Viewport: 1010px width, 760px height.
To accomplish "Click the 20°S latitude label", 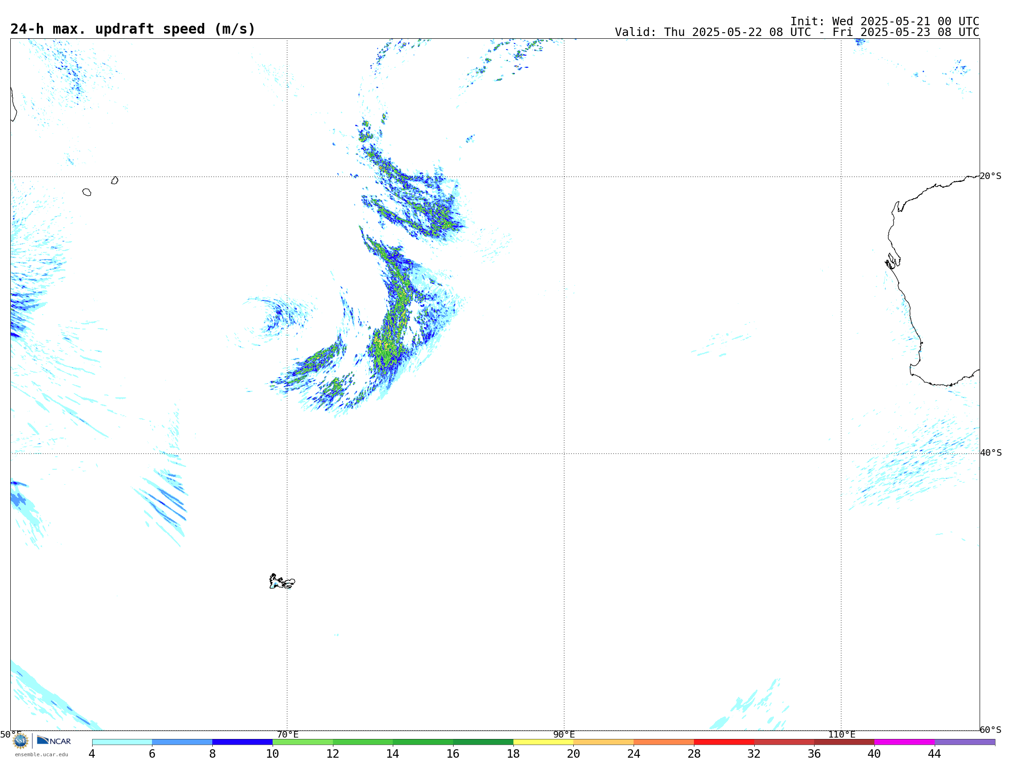I will (x=991, y=176).
